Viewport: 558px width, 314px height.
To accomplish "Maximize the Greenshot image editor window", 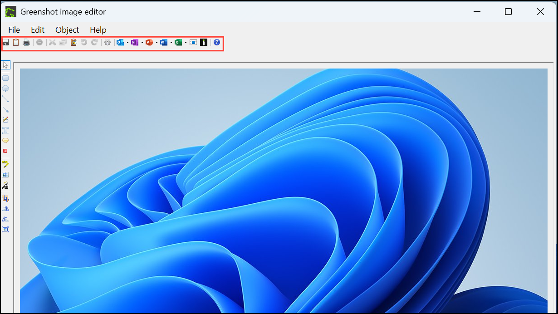I will tap(508, 12).
